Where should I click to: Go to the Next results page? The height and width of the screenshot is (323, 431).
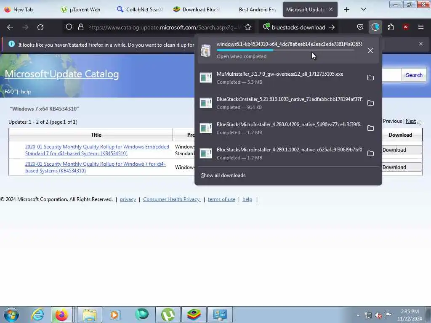pyautogui.click(x=411, y=121)
